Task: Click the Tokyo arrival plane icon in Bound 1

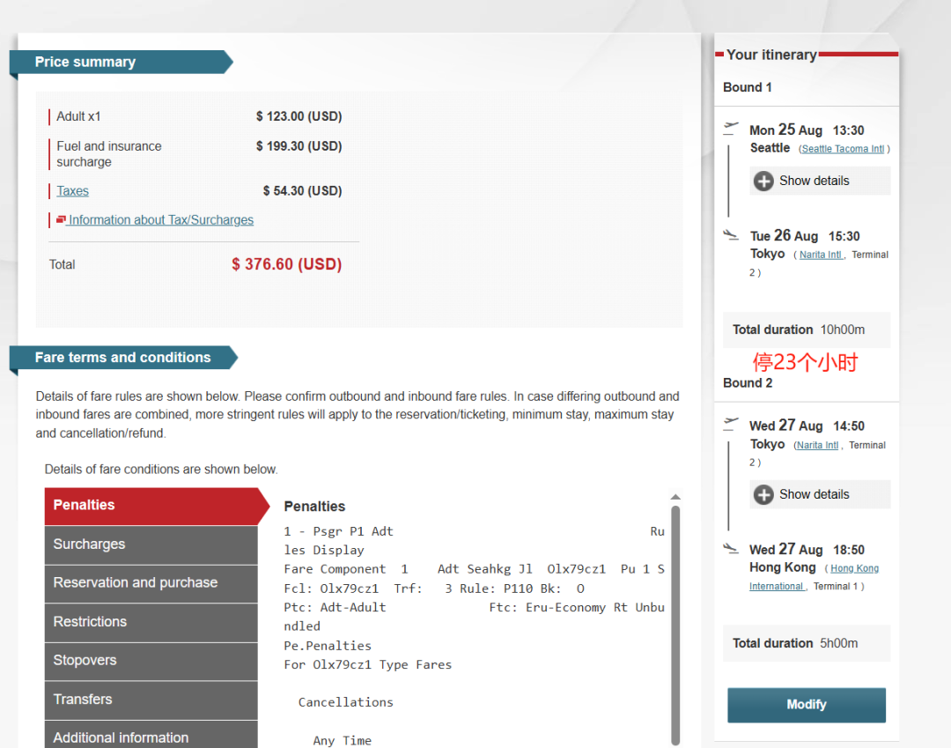Action: pyautogui.click(x=730, y=234)
